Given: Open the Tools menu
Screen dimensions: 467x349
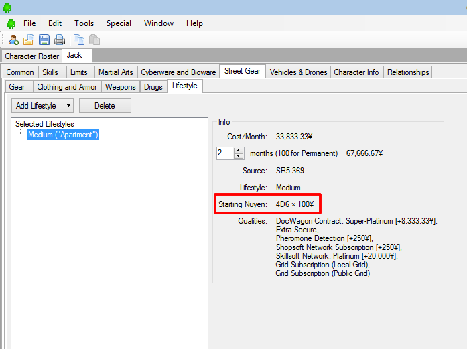Looking at the screenshot, I should (84, 23).
